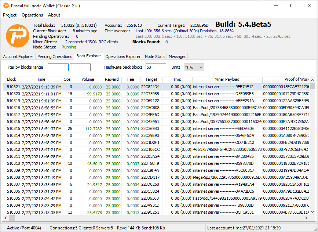Select block 510313 row
Viewport: 318px width, 232px height.
pyautogui.click(x=156, y=143)
